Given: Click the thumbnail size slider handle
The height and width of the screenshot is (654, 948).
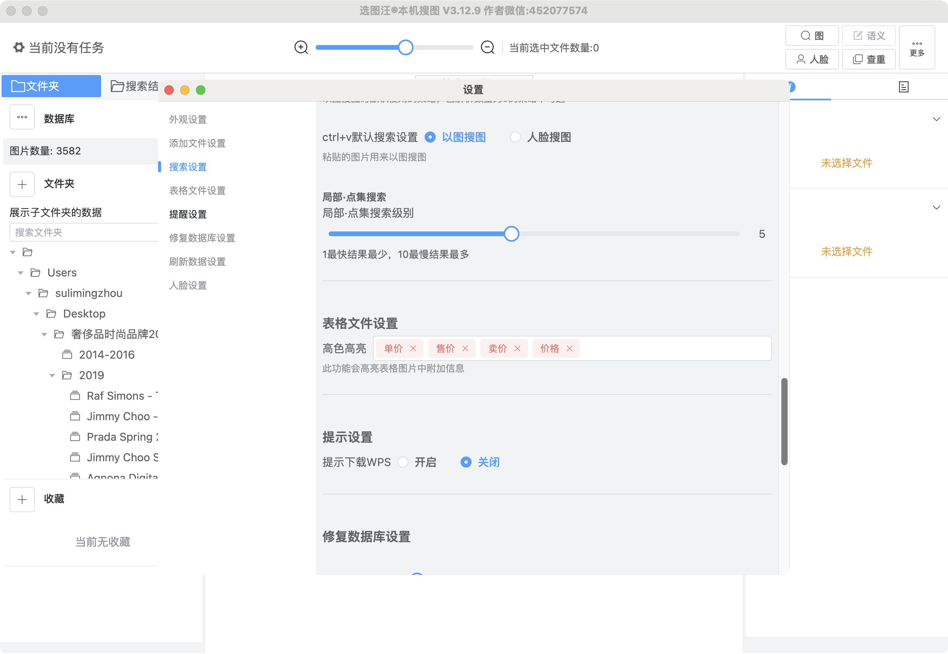Looking at the screenshot, I should point(406,47).
